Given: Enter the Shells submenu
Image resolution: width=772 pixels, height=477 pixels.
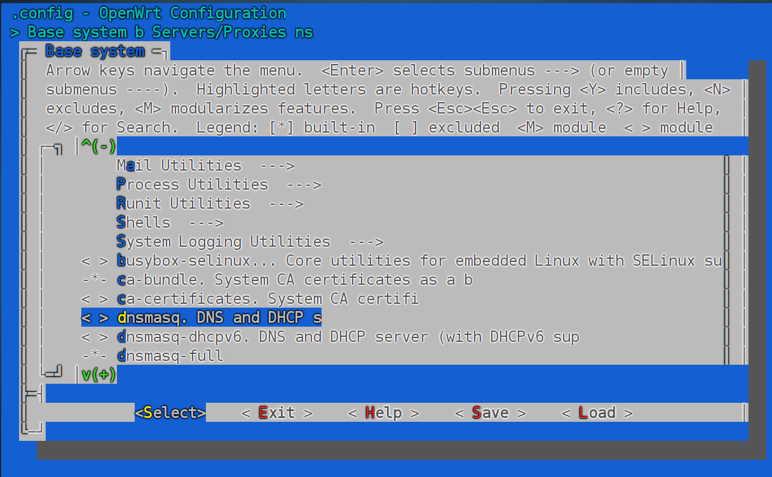Looking at the screenshot, I should coord(144,223).
